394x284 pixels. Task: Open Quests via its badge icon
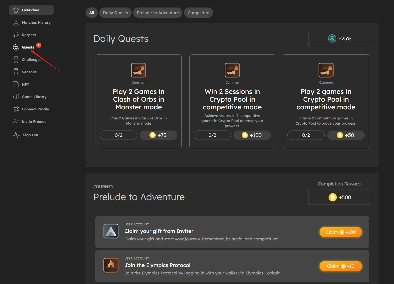pyautogui.click(x=16, y=47)
